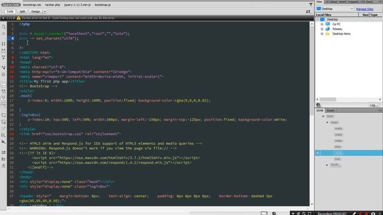Expand the Réseau tree node
This screenshot has width=383, height=215.
322,29
